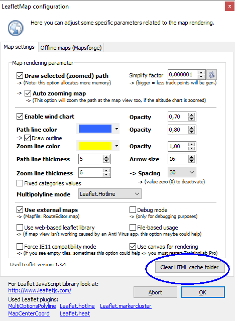Open the Leaflet.hotline plugin link
Image resolution: width=235 pixels, height=321 pixels.
point(77,306)
